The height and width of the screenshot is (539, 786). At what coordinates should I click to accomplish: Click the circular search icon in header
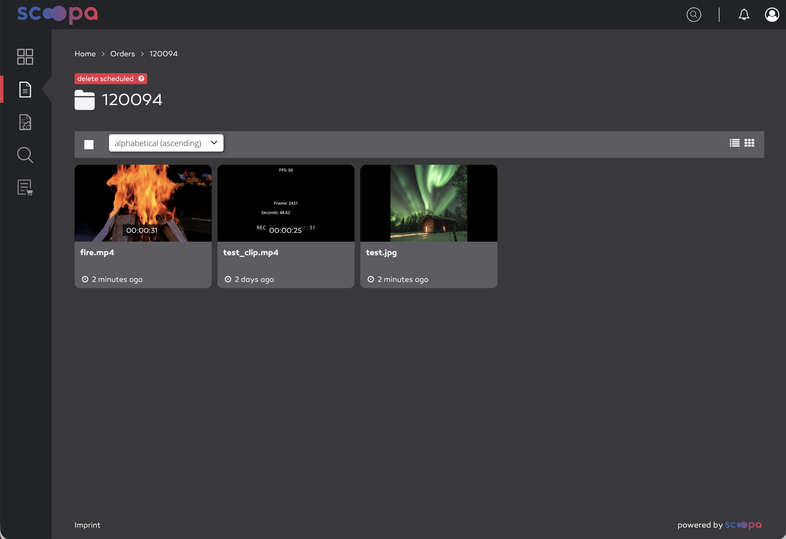[693, 15]
